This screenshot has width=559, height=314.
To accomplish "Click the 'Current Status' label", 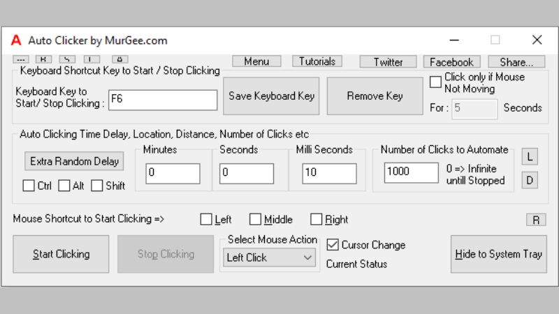I will coord(356,264).
